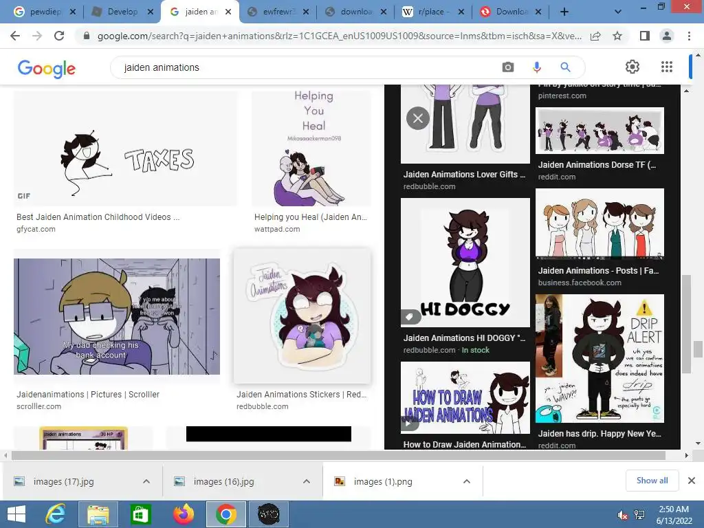Click the preview panel vertical scrollbar
Viewport: 704px width, 528px height.
tap(687, 323)
